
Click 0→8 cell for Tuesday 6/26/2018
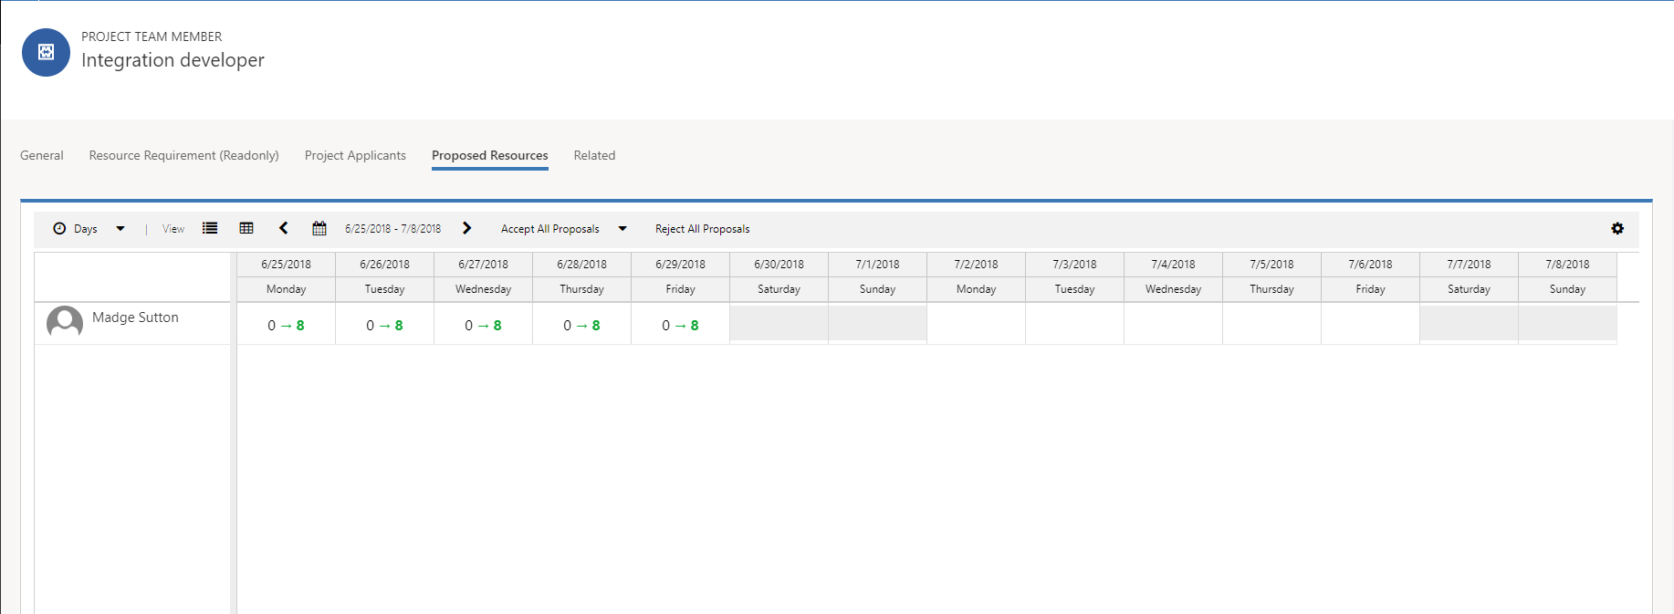coord(384,325)
